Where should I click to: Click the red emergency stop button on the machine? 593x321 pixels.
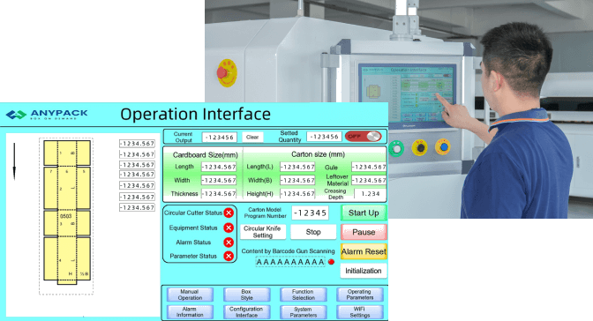222,72
